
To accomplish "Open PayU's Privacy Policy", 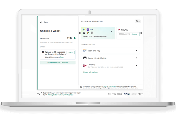I will (x=53, y=95).
